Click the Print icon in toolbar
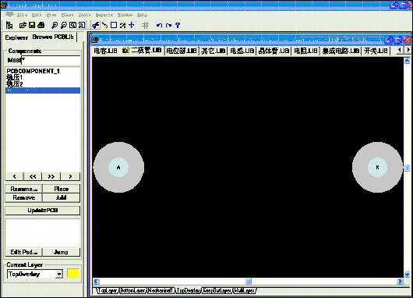Viewport: 413px width, 298px height. 41,25
